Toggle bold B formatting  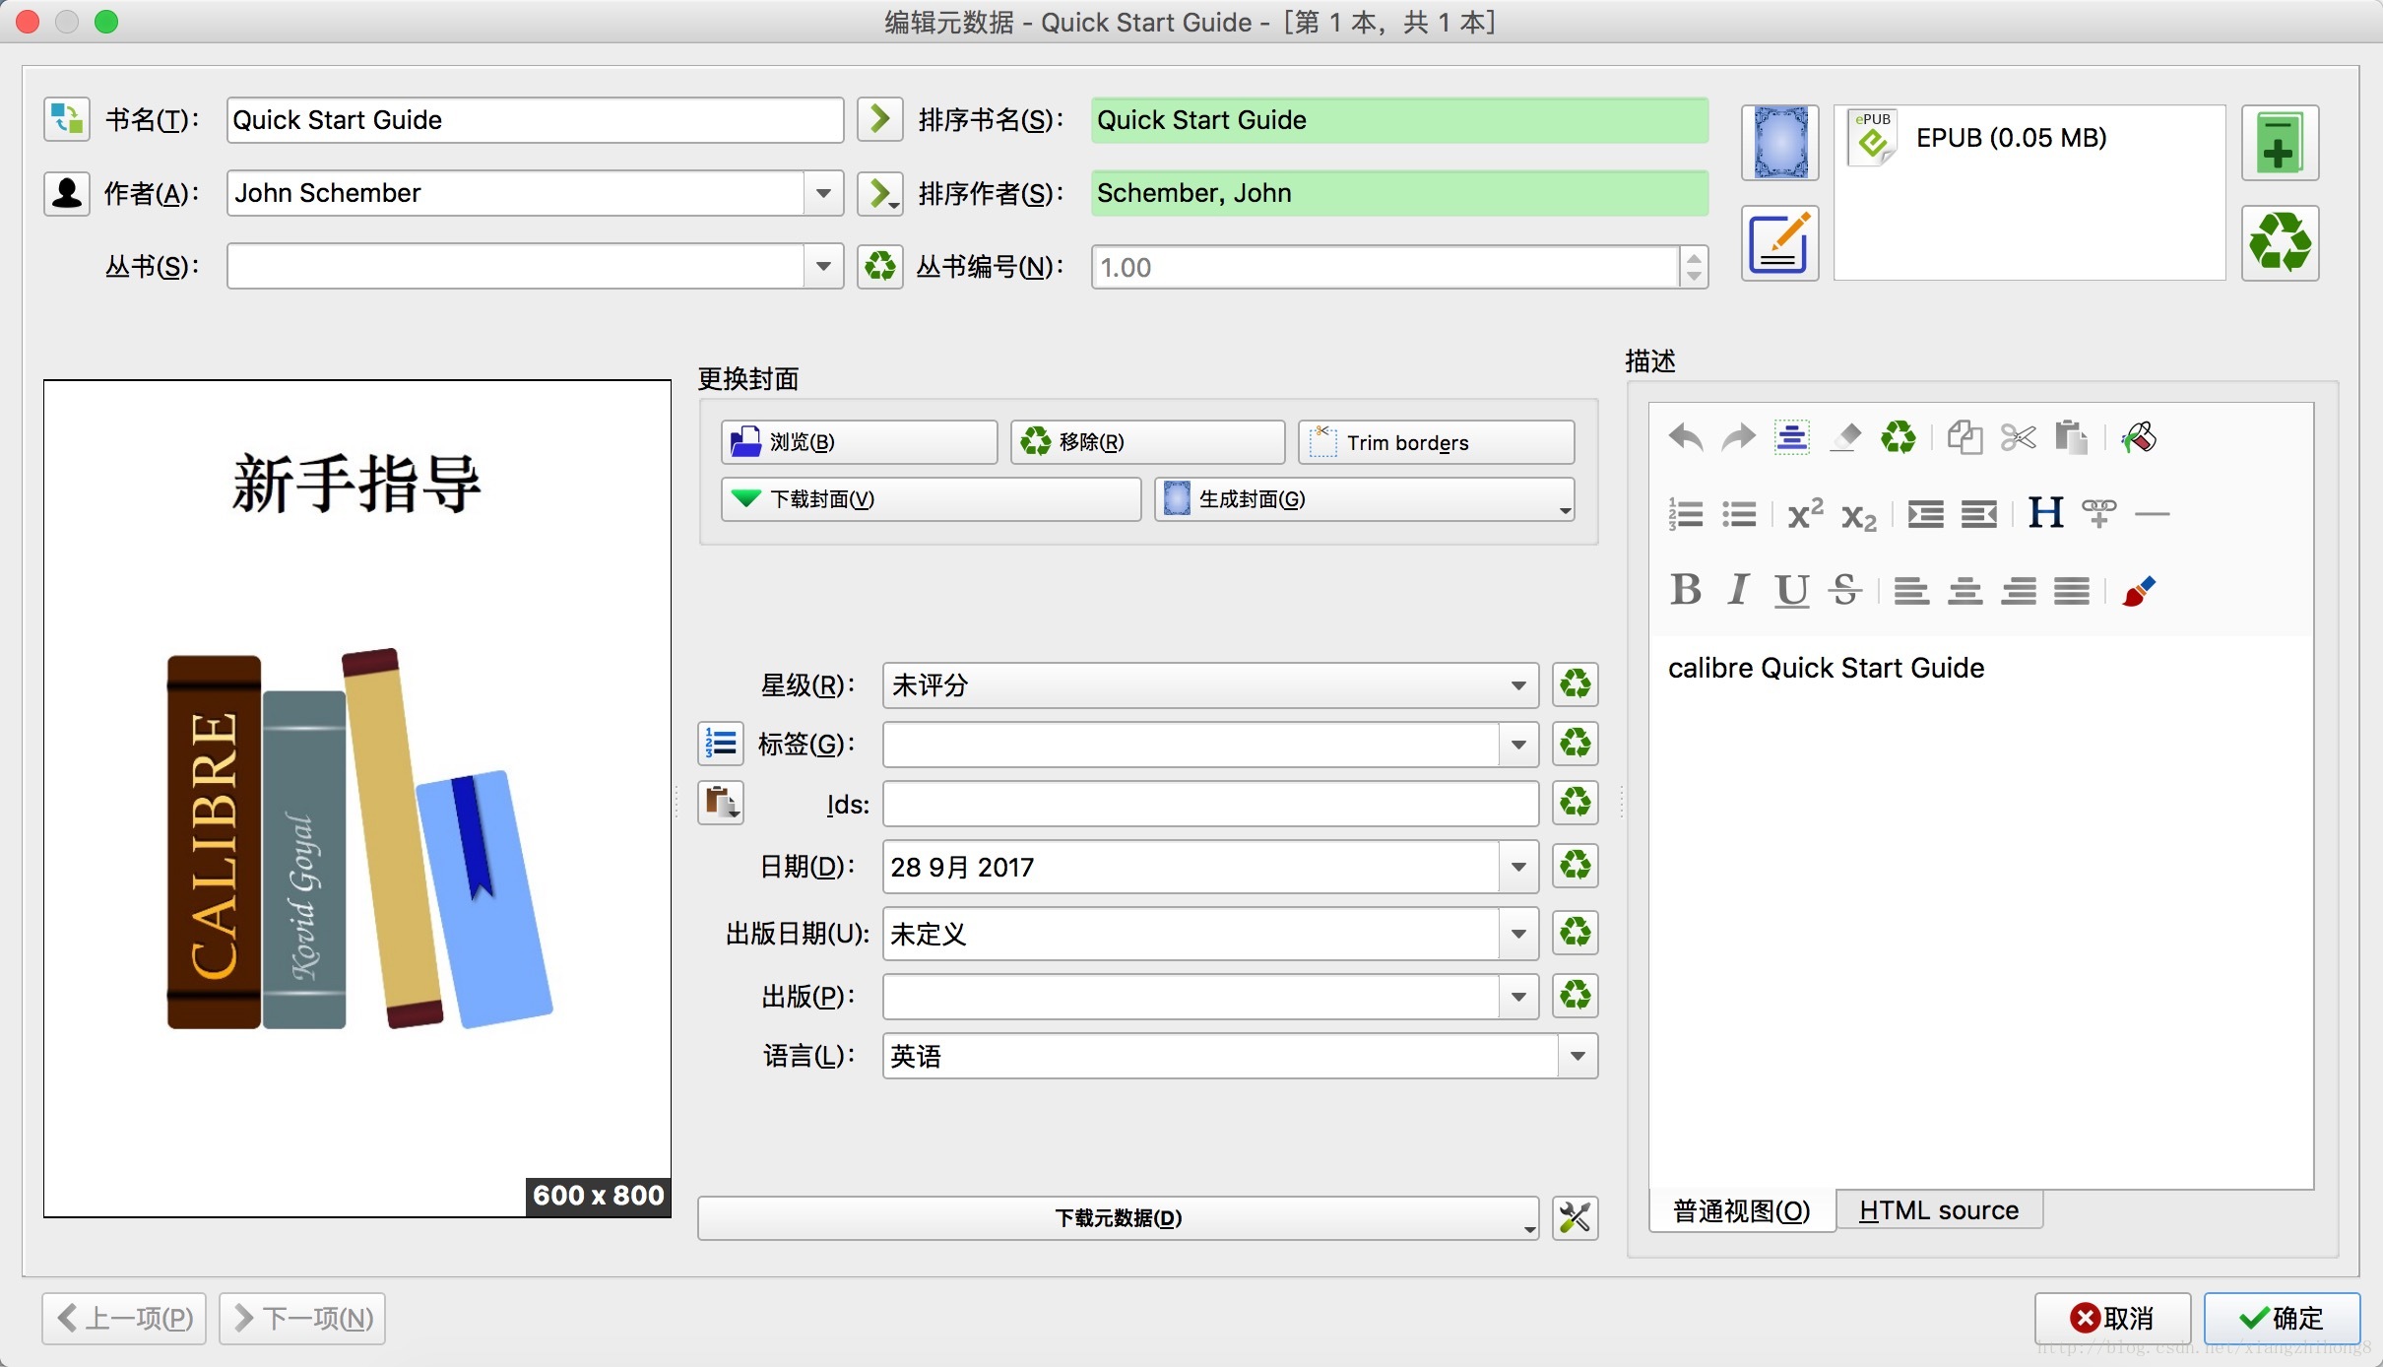coord(1686,589)
